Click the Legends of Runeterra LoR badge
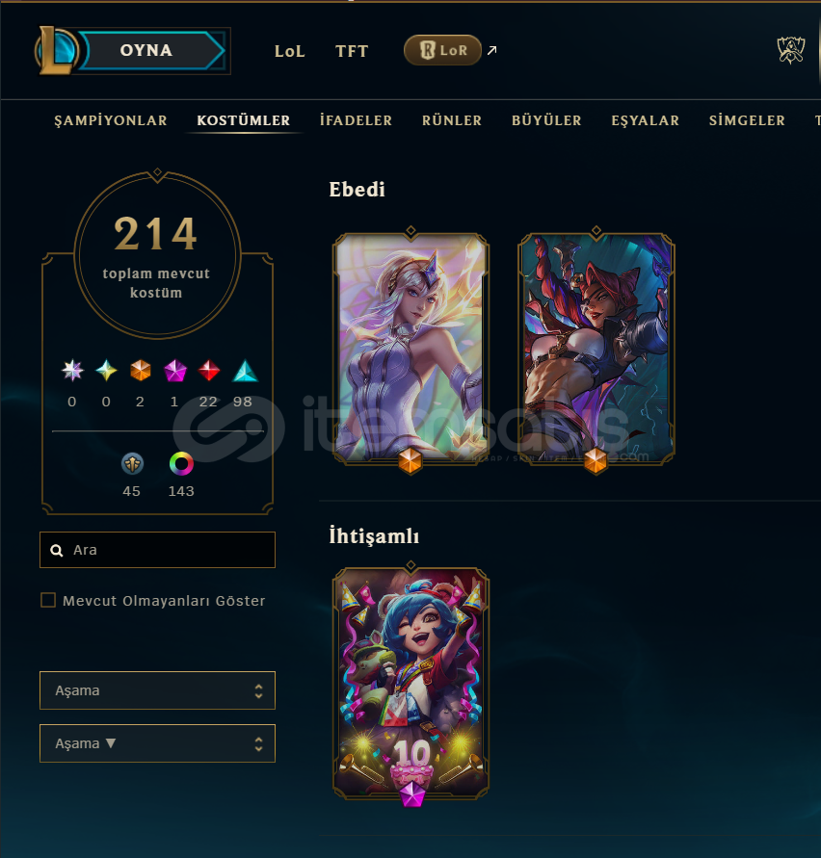821x858 pixels. click(x=442, y=50)
